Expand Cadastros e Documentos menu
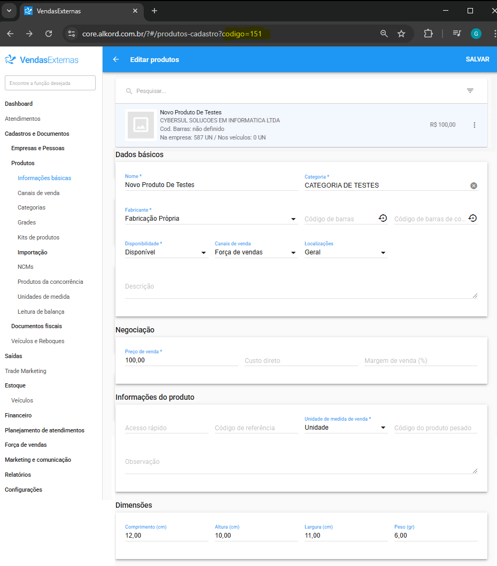The image size is (497, 566). (x=37, y=134)
